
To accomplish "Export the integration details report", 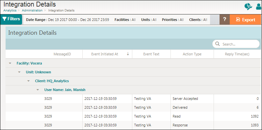I will pos(246,20).
